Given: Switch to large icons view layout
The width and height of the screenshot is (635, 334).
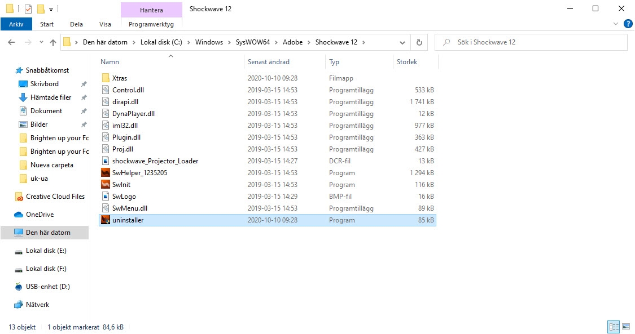Looking at the screenshot, I should 626,327.
